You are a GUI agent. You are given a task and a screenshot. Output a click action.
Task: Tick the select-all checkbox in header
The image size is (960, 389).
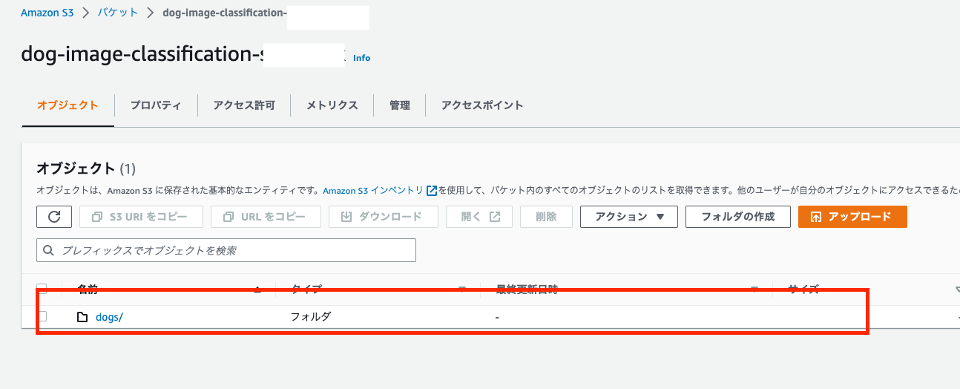[42, 289]
